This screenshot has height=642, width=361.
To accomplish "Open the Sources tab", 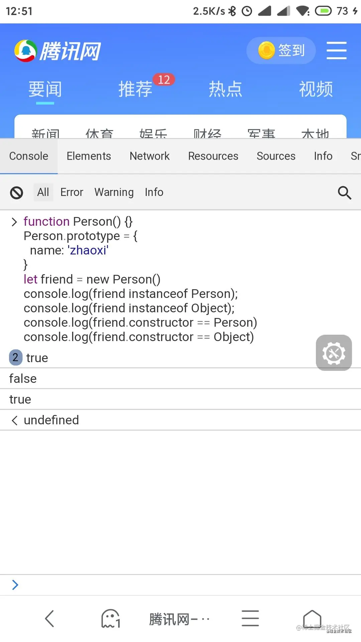I will pyautogui.click(x=276, y=156).
